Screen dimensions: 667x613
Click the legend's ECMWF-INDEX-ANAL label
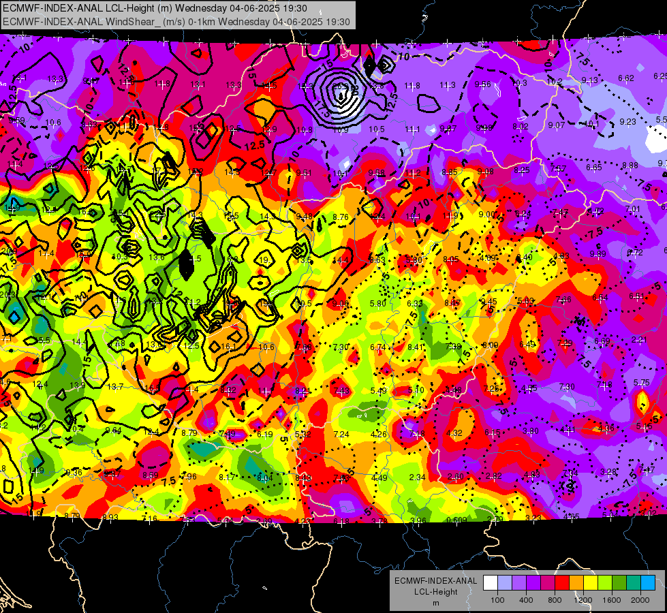click(436, 581)
